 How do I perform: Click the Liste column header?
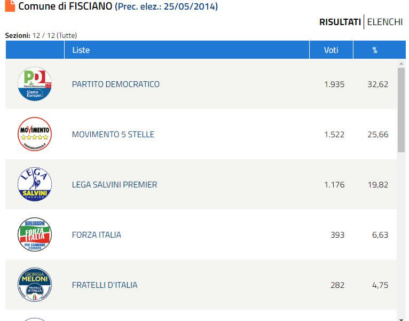point(81,50)
